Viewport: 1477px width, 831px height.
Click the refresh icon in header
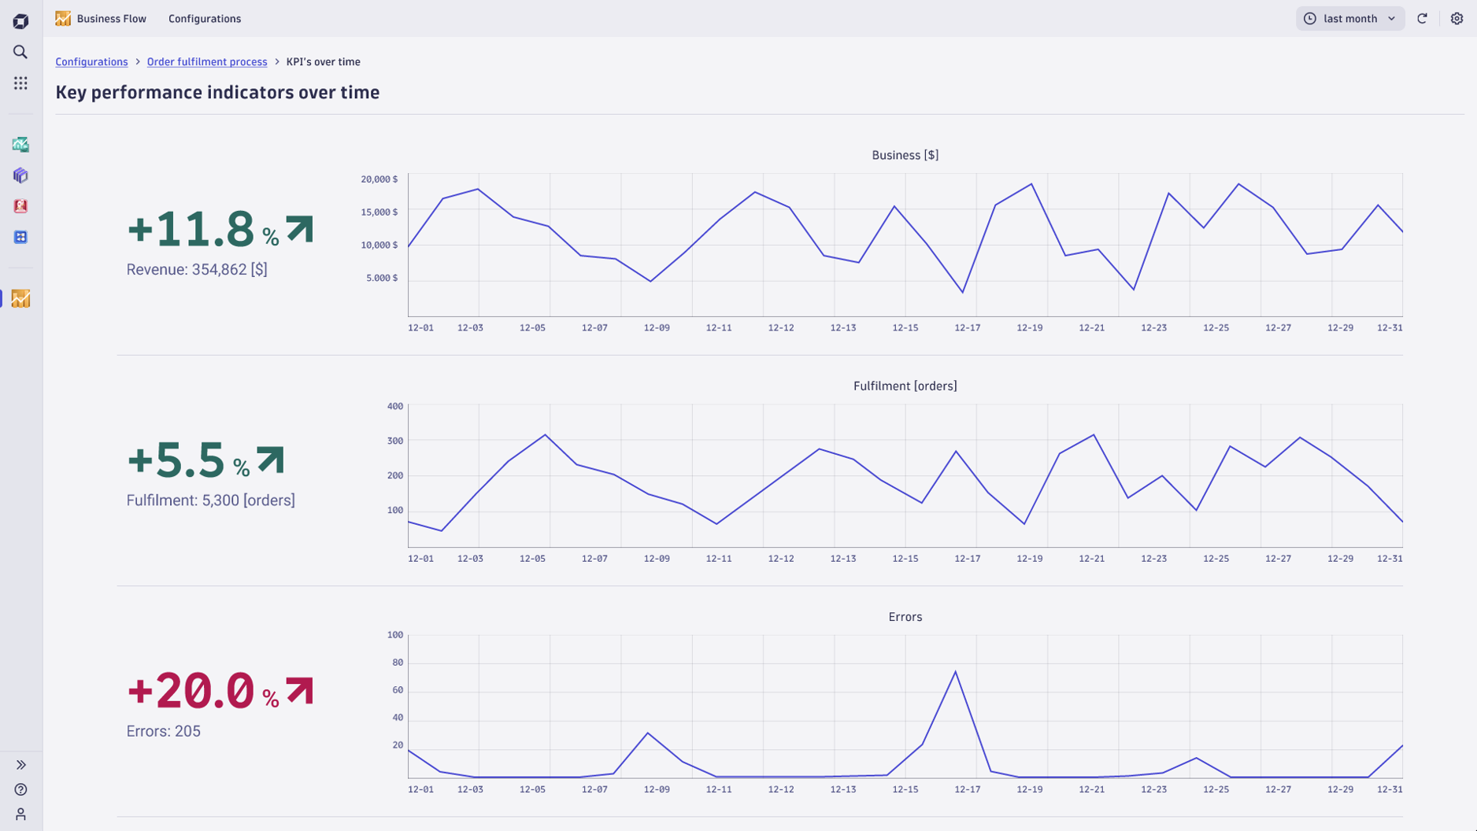1422,18
